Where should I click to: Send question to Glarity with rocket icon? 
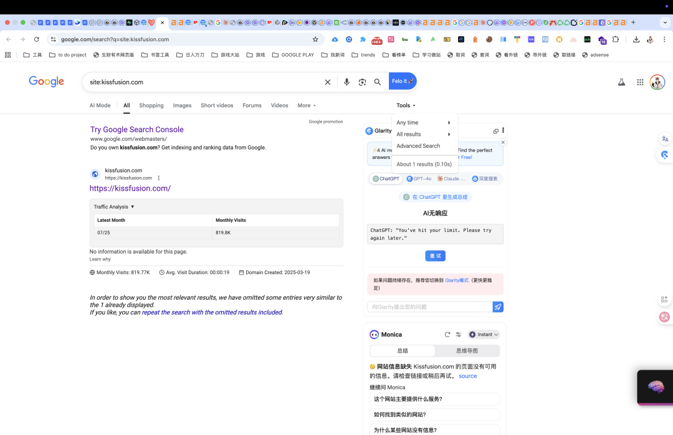(x=498, y=307)
